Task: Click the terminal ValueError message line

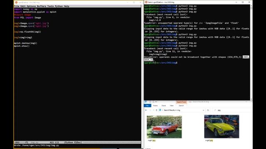Action: (197, 58)
